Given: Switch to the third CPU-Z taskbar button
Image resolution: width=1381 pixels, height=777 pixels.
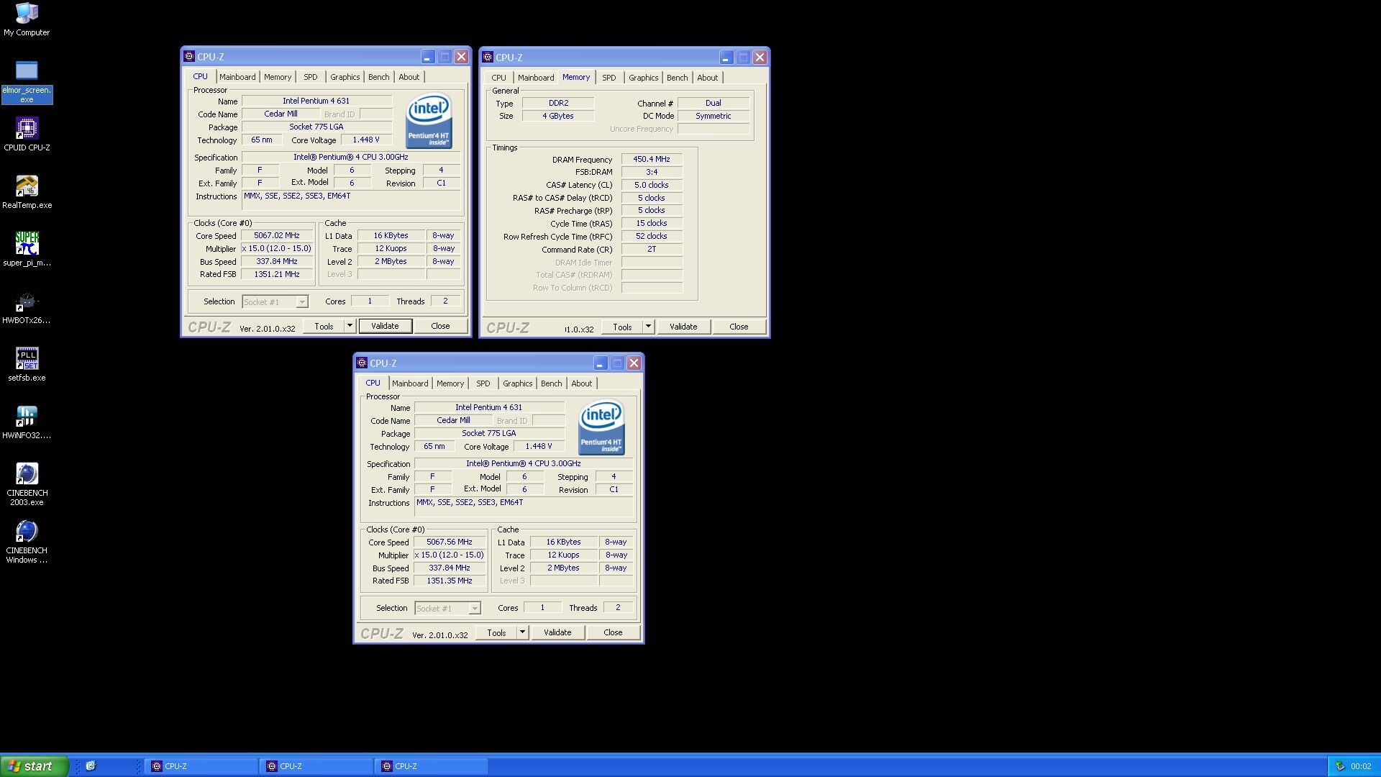Looking at the screenshot, I should 432,766.
